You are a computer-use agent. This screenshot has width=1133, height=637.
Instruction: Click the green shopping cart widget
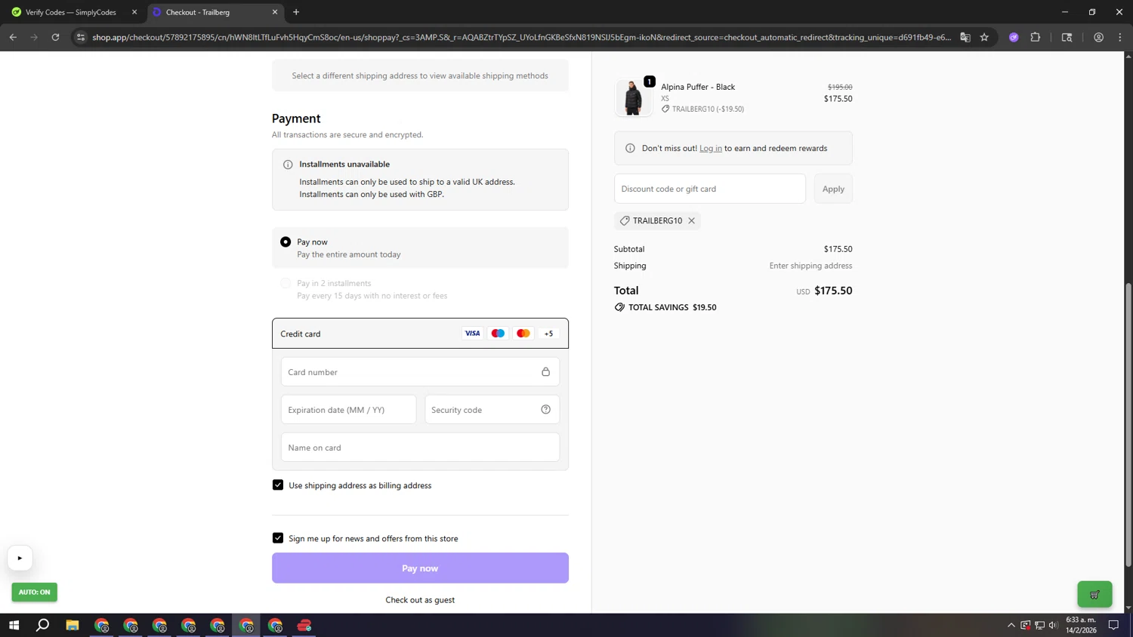(x=1094, y=594)
